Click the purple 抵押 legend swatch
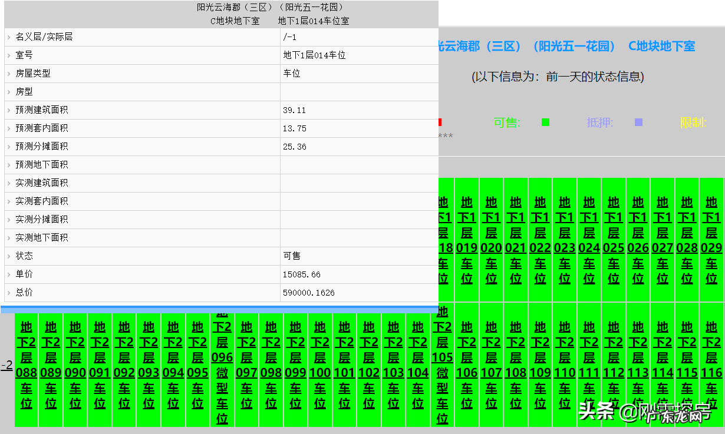 [637, 122]
